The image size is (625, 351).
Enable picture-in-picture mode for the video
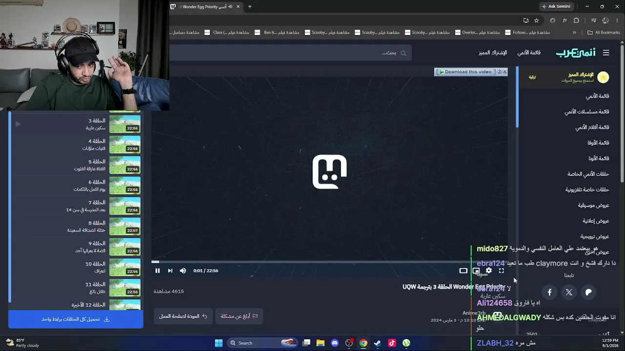pos(476,271)
